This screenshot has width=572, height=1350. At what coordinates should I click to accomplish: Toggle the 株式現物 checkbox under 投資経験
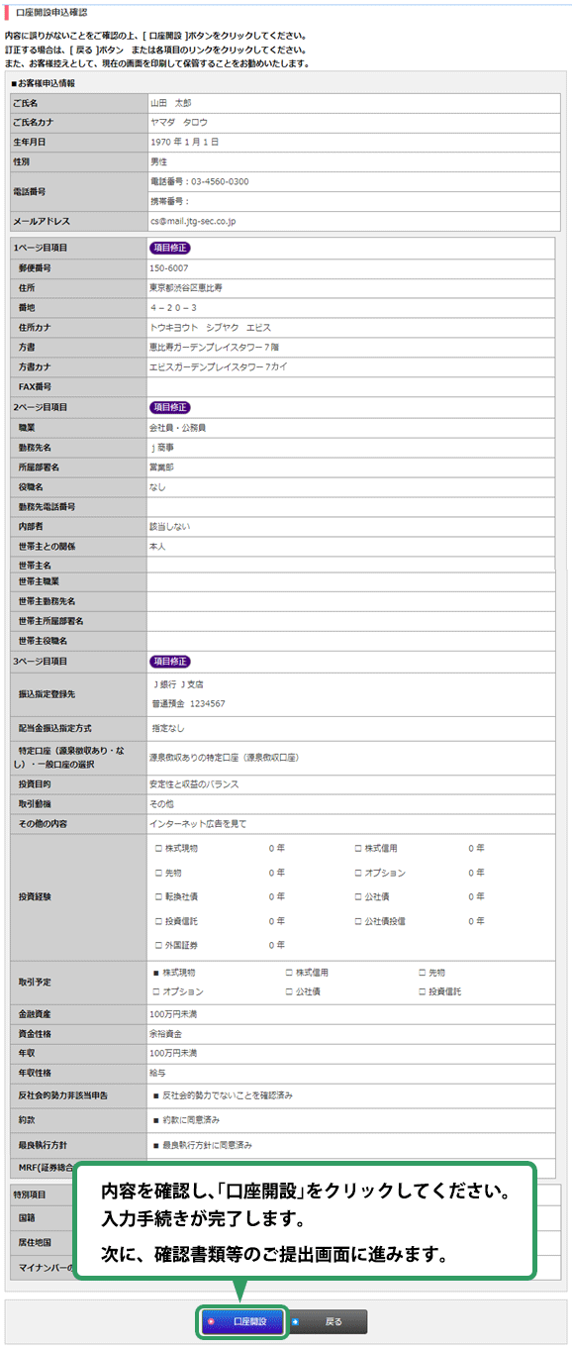[158, 849]
